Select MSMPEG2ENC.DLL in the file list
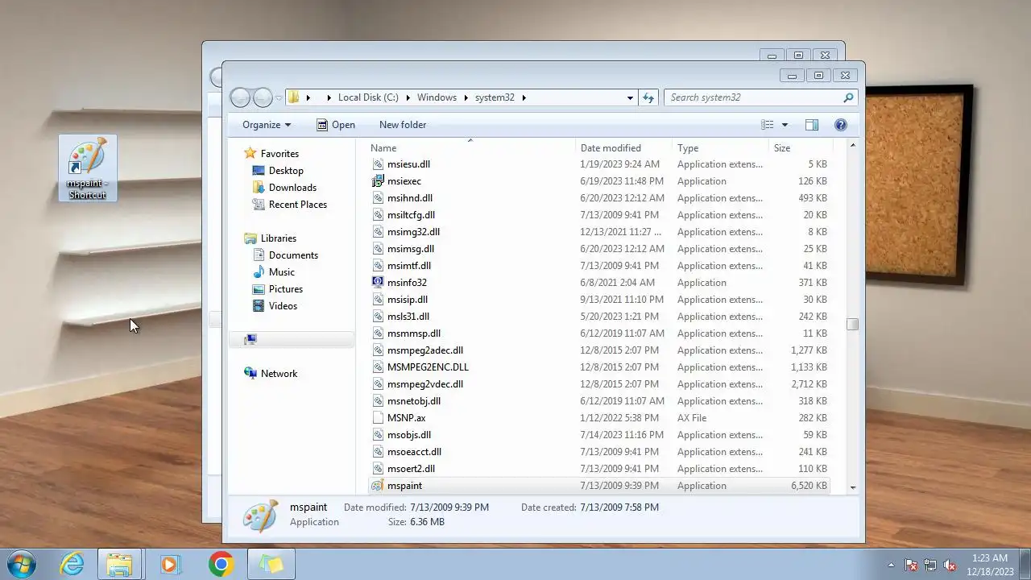1031x580 pixels. [599, 367]
